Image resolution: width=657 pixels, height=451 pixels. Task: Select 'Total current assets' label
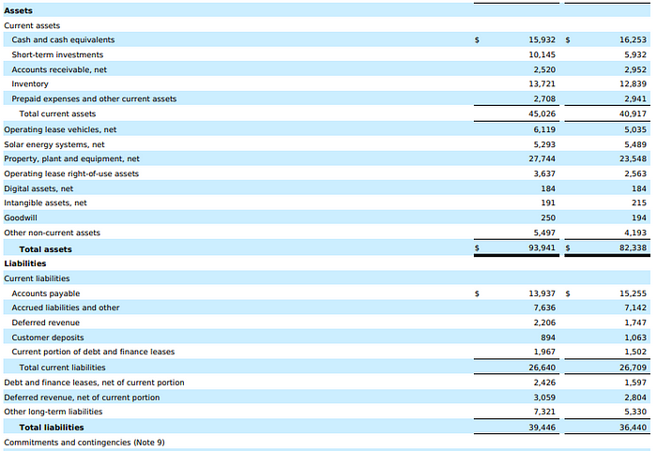tap(57, 113)
